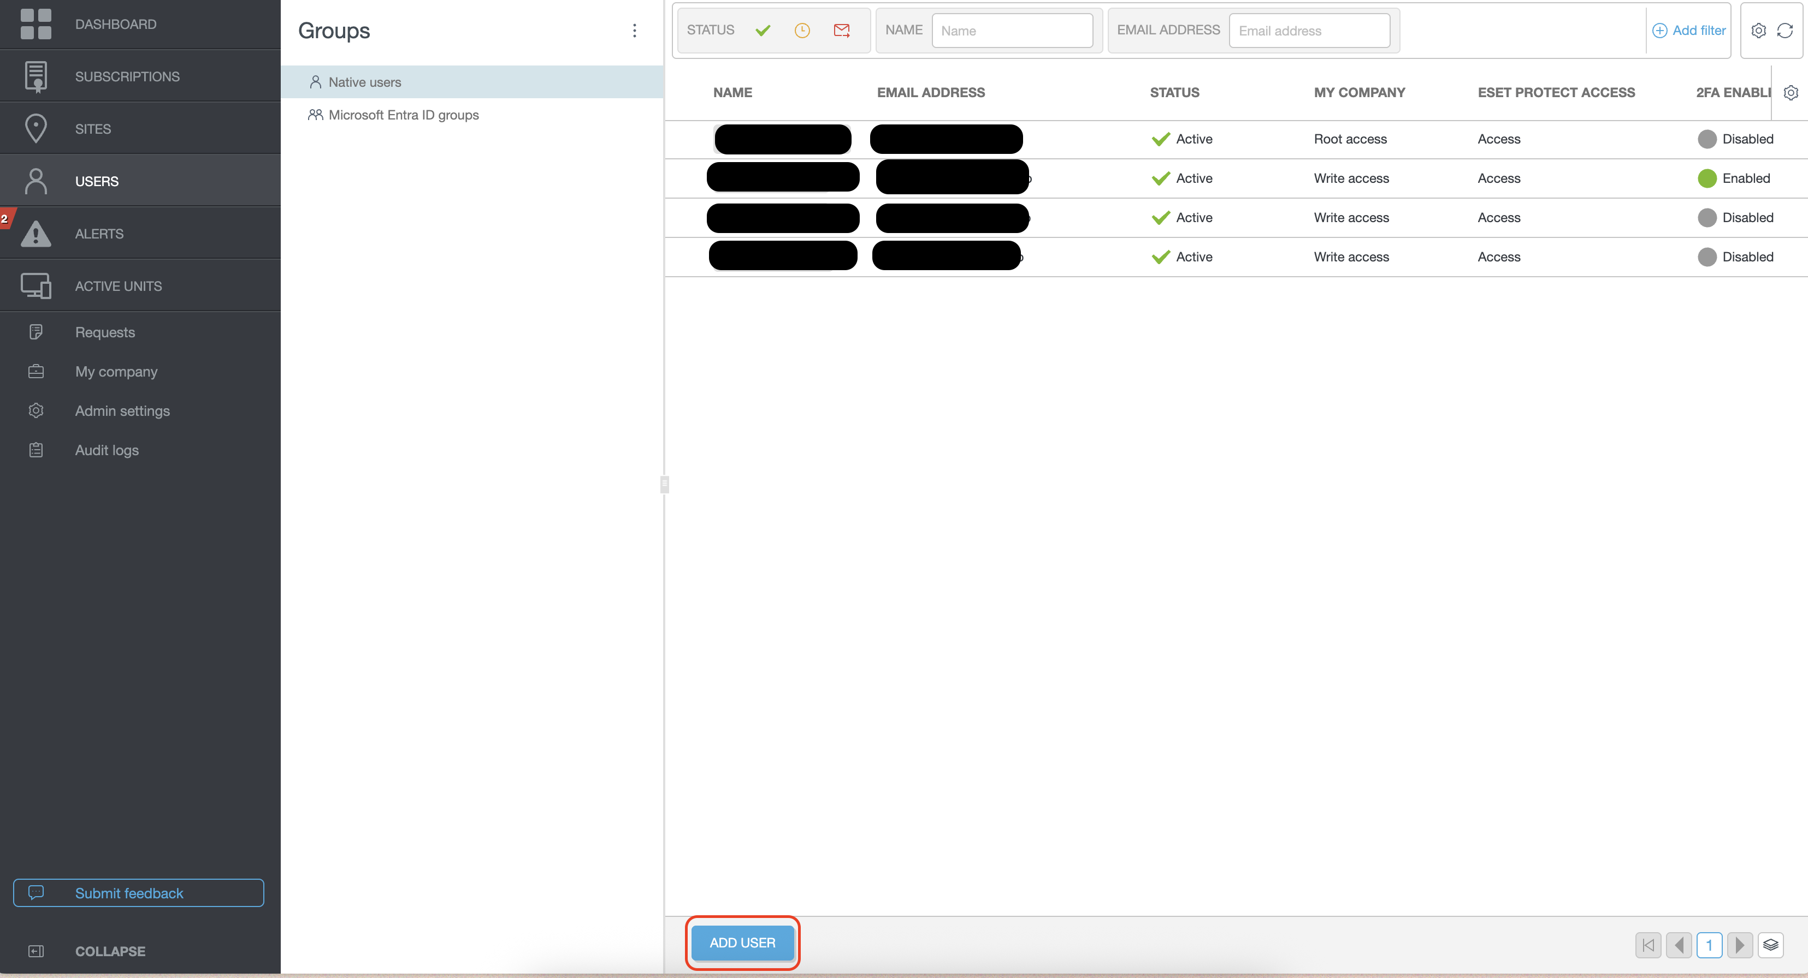Sort by EMAIL ADDRESS column header
Screen dimensions: 1808x978
931,93
